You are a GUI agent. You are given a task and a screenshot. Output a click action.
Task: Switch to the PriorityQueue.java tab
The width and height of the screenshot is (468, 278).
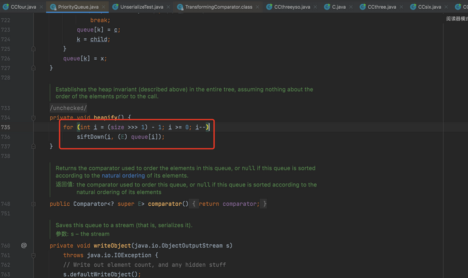(78, 6)
